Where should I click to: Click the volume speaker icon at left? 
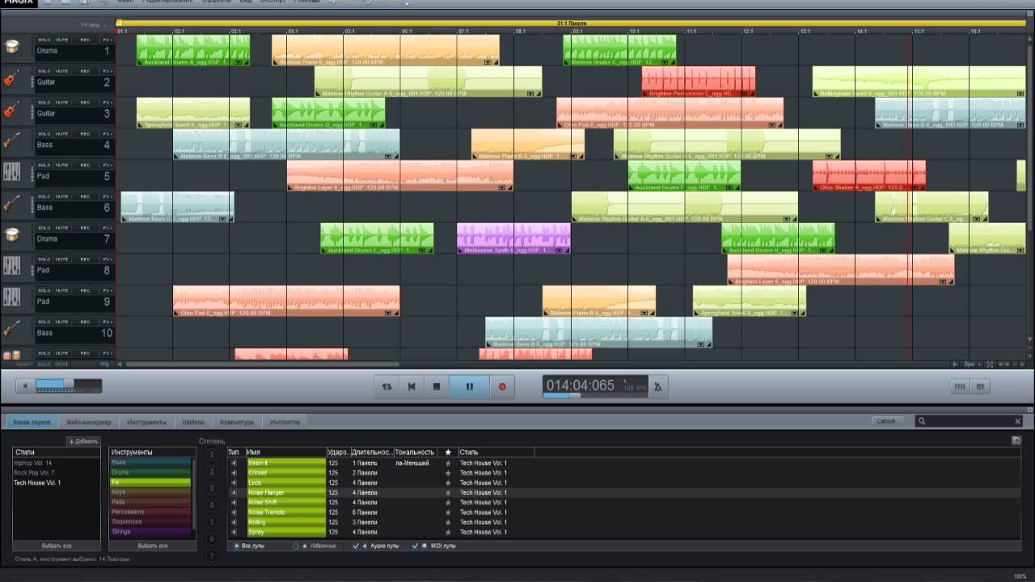pyautogui.click(x=24, y=386)
